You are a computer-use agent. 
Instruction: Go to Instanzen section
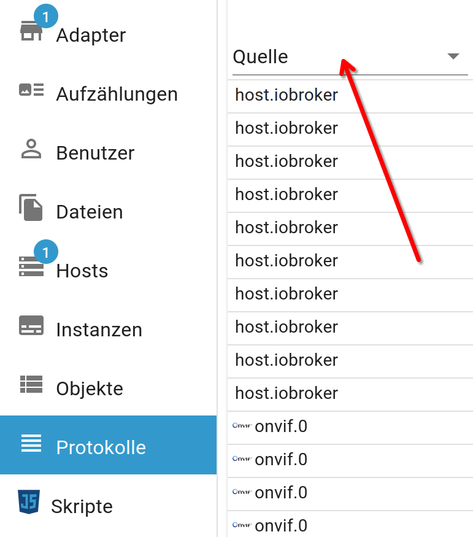point(99,330)
